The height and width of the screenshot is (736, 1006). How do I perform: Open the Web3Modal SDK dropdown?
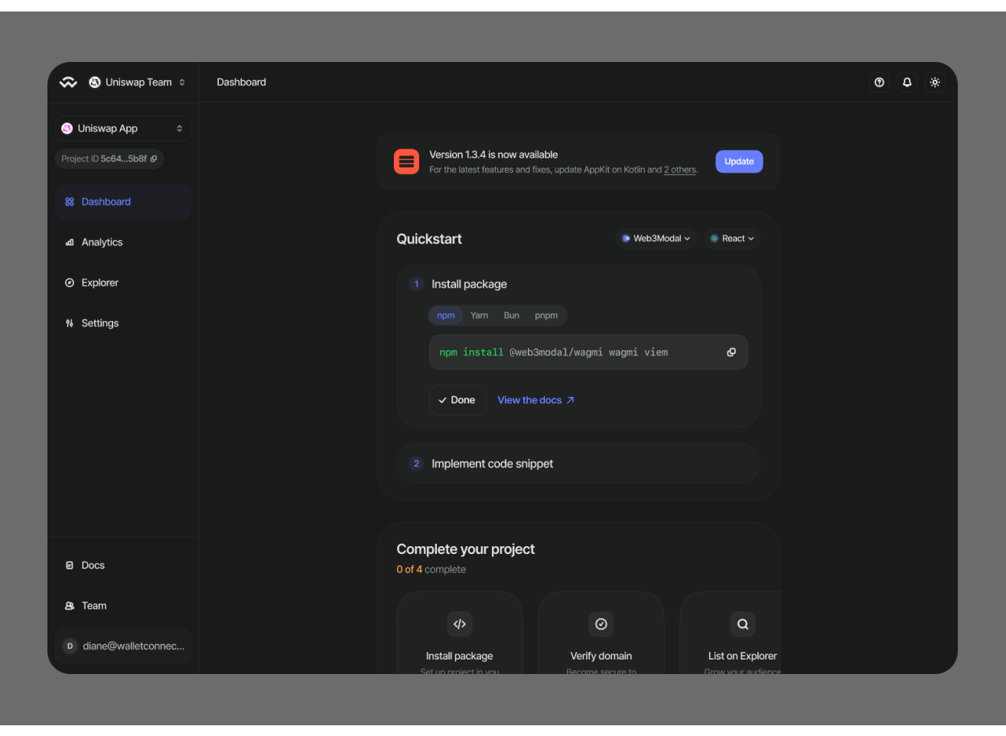(x=656, y=239)
